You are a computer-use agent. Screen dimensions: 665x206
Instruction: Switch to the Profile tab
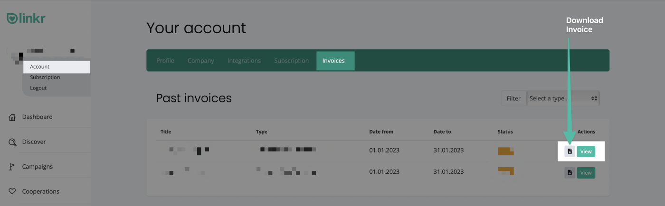pyautogui.click(x=165, y=61)
